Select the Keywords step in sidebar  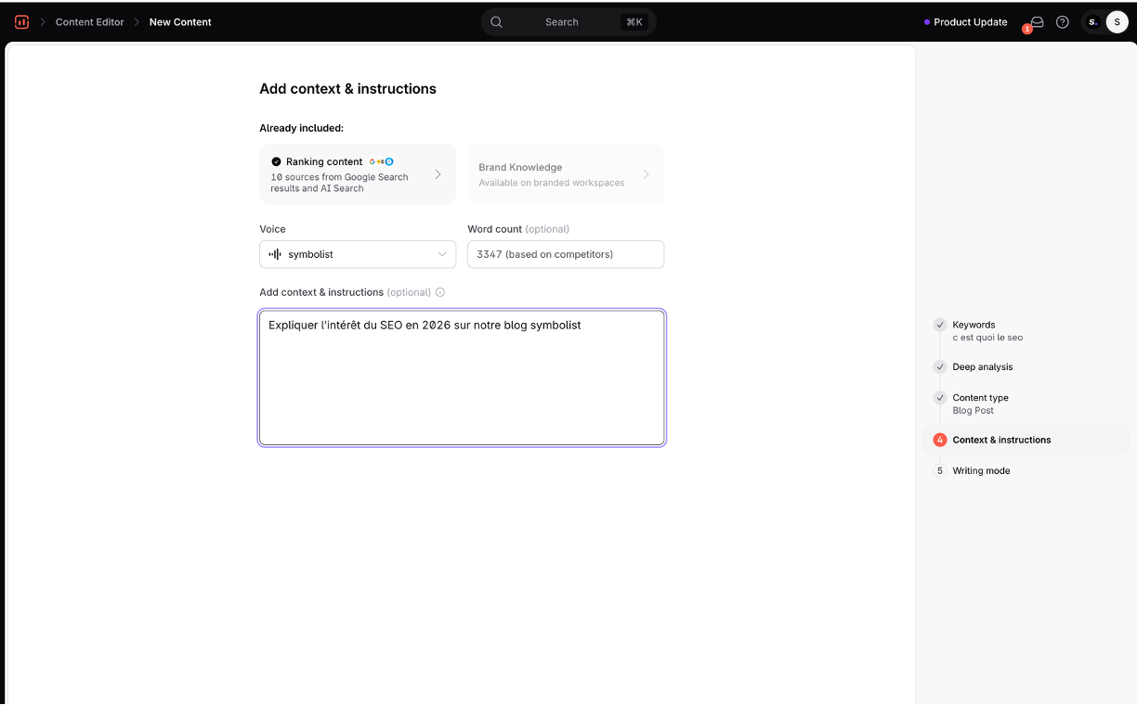974,325
